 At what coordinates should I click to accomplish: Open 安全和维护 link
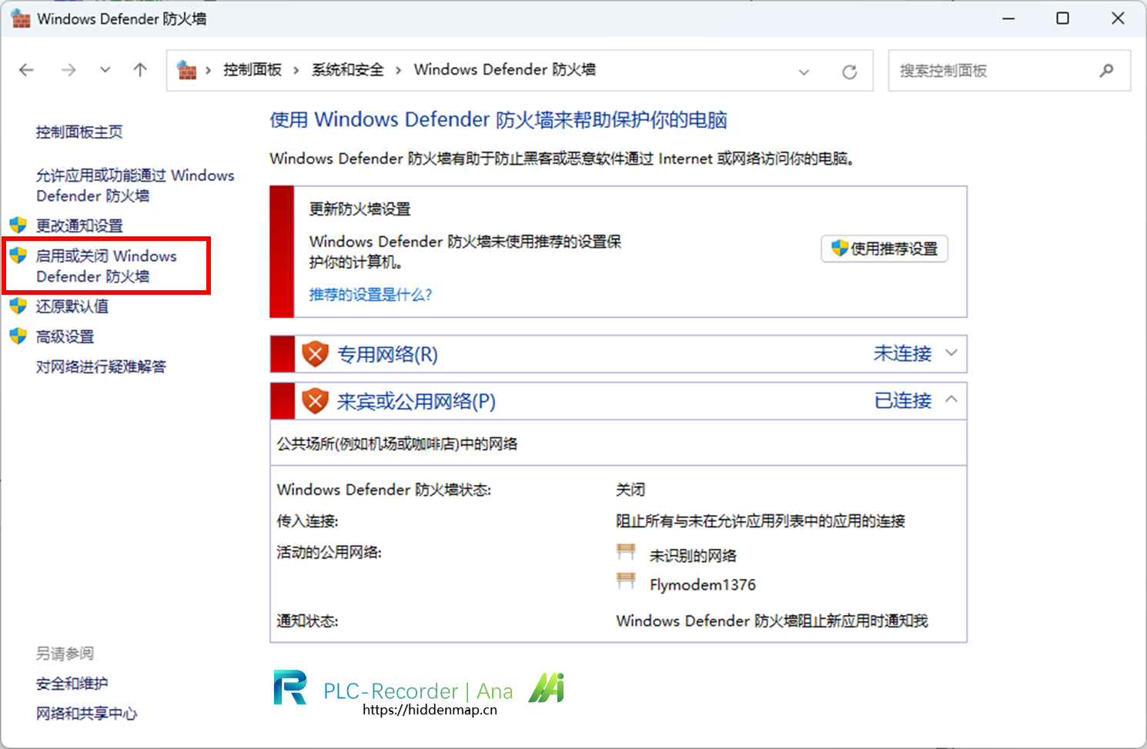(x=72, y=684)
